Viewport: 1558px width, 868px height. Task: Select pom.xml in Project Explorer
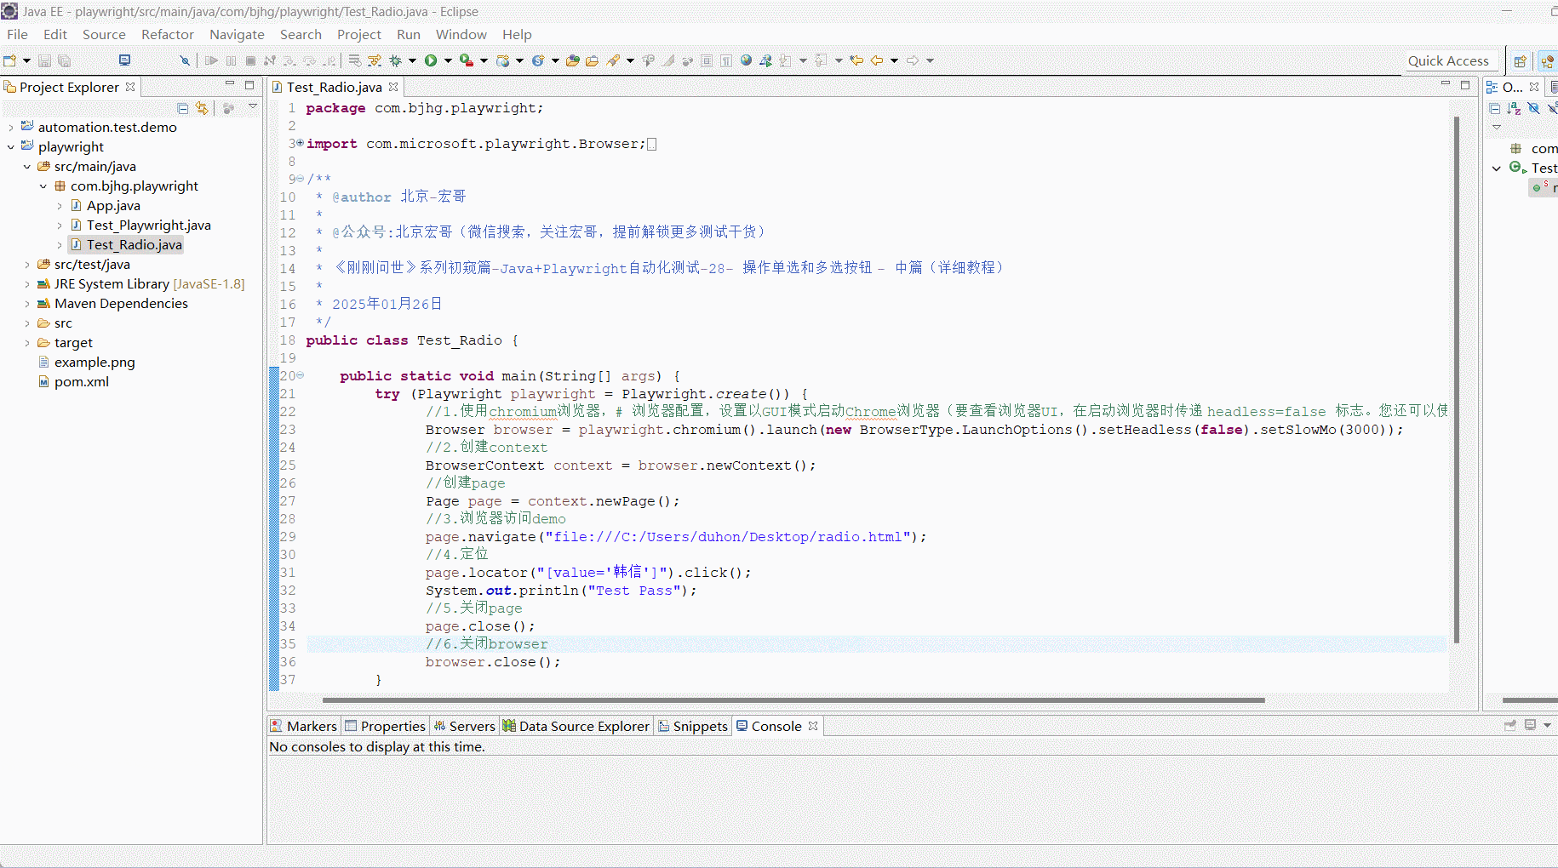pos(81,382)
